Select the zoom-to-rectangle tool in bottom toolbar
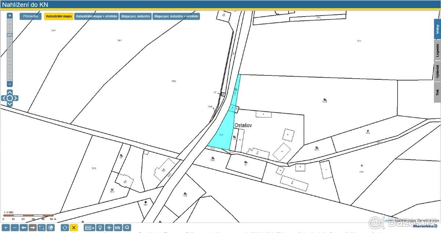The height and width of the screenshot is (233, 441). click(42, 227)
